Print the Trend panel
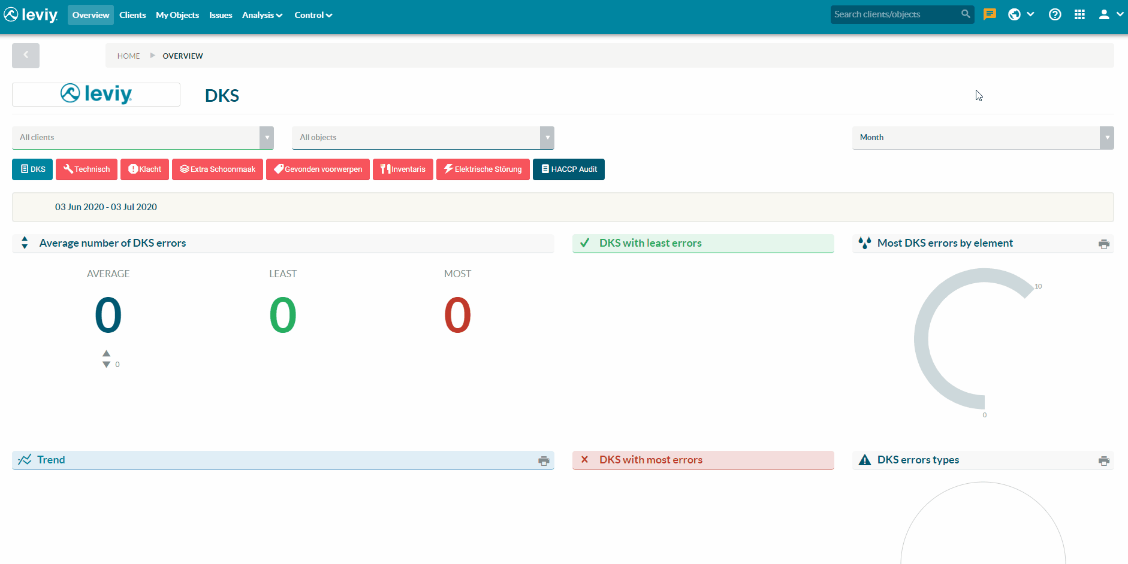Viewport: 1128px width, 564px height. coord(544,460)
